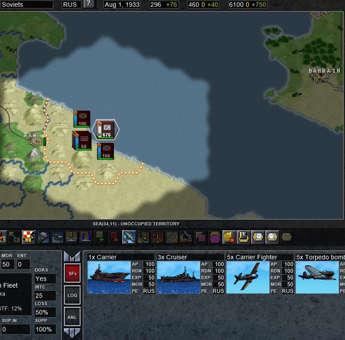Image resolution: width=345 pixels, height=340 pixels.
Task: Click the Aug 1, 1933 date display
Action: (x=122, y=4)
